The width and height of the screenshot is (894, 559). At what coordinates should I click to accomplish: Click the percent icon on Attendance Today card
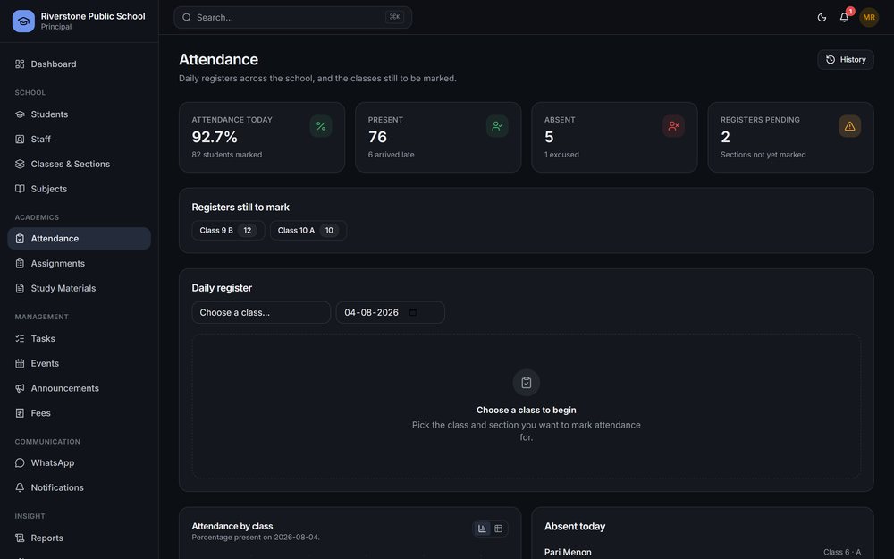point(321,126)
